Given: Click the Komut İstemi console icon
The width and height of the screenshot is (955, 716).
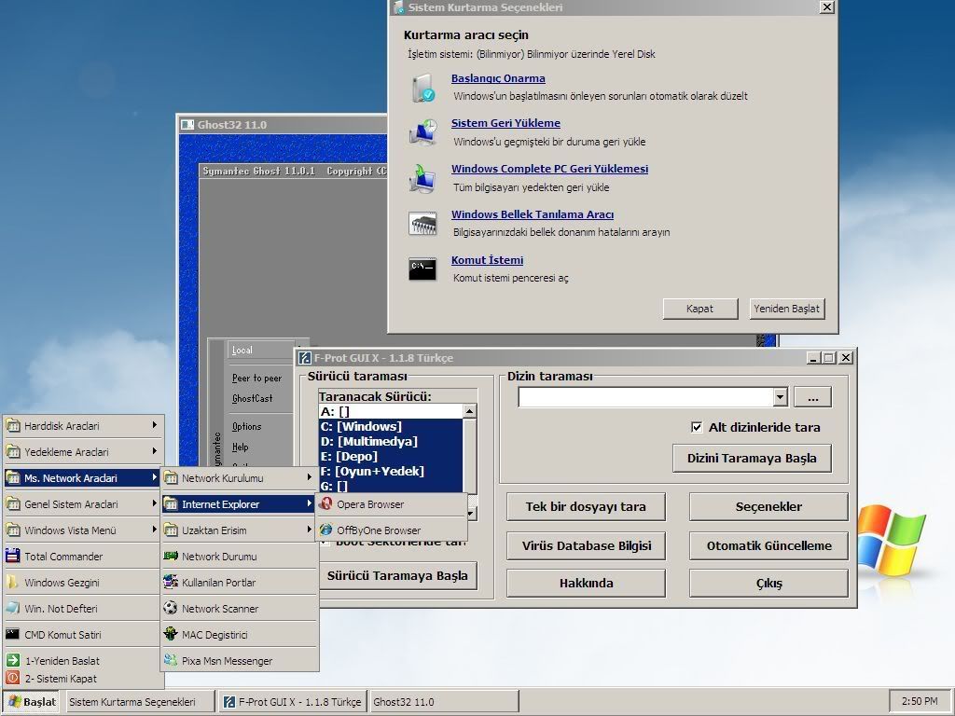Looking at the screenshot, I should 422,268.
